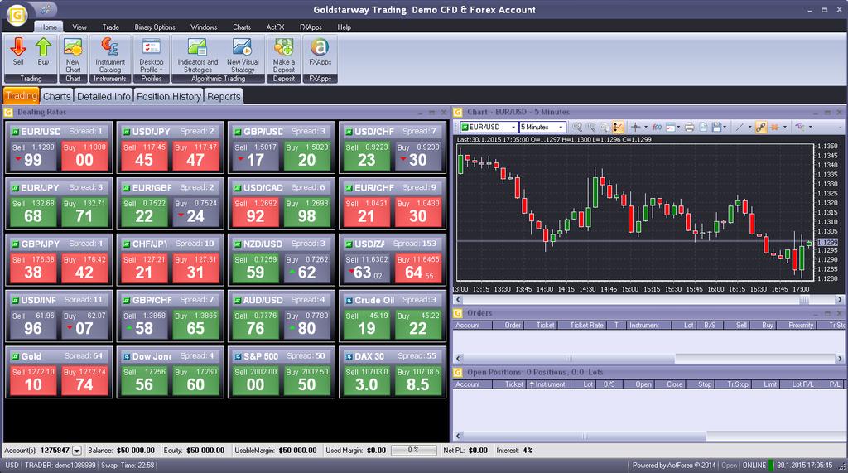This screenshot has height=473, width=848.
Task: Toggle chart auto-scale button
Action: pyautogui.click(x=618, y=128)
